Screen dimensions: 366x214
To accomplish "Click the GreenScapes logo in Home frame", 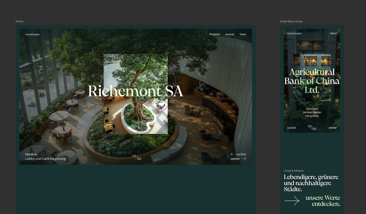I will (32, 35).
